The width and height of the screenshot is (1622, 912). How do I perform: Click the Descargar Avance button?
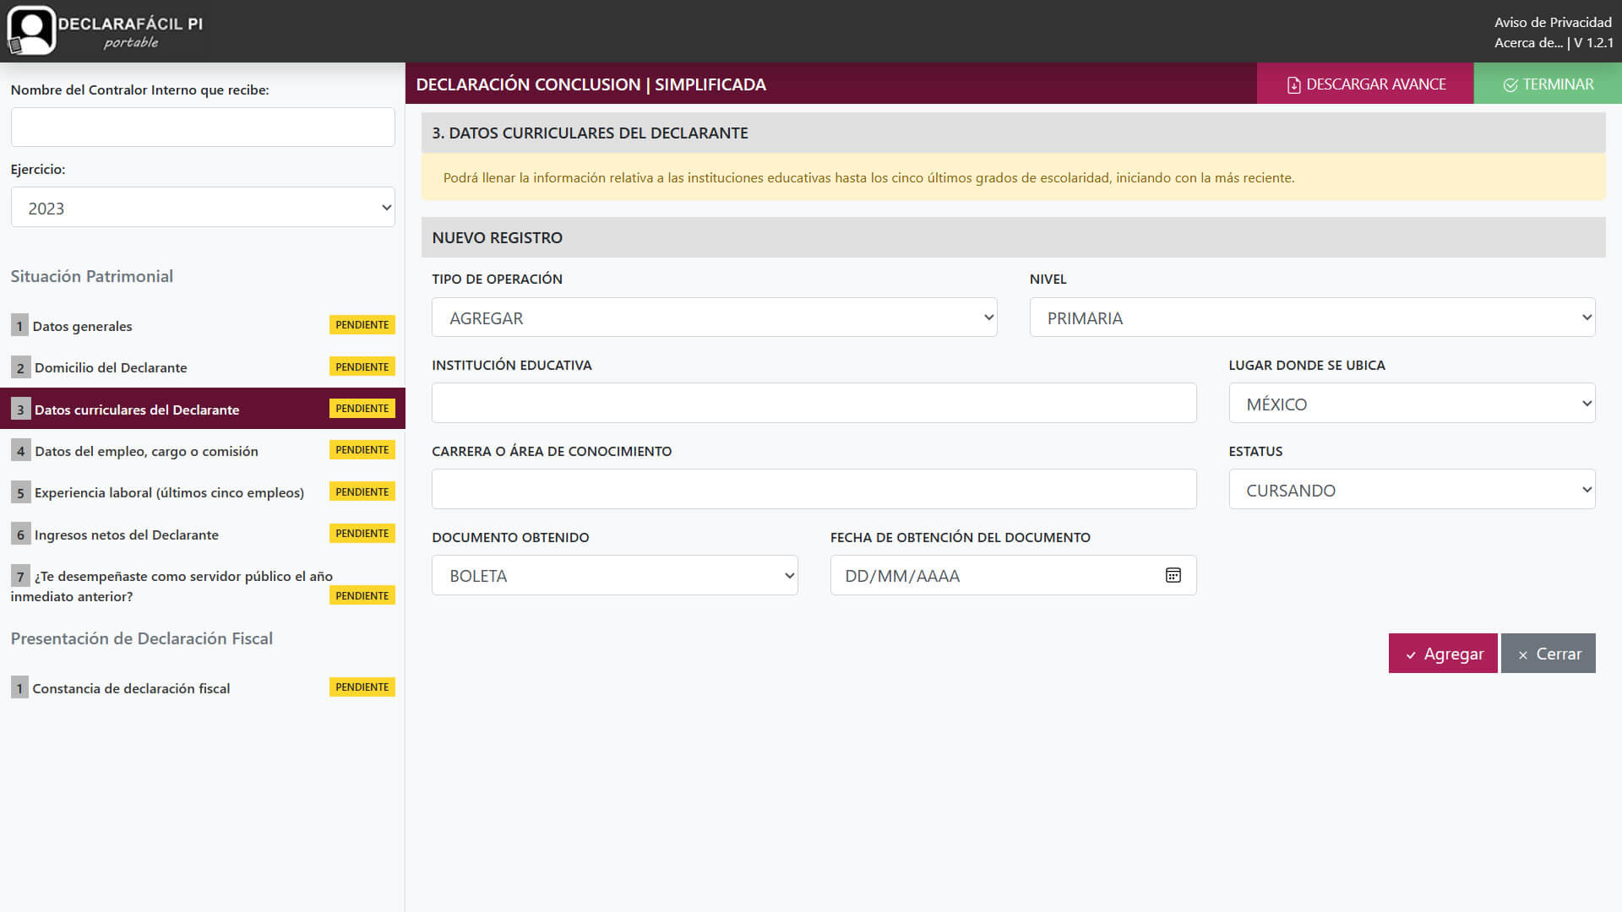coord(1365,84)
